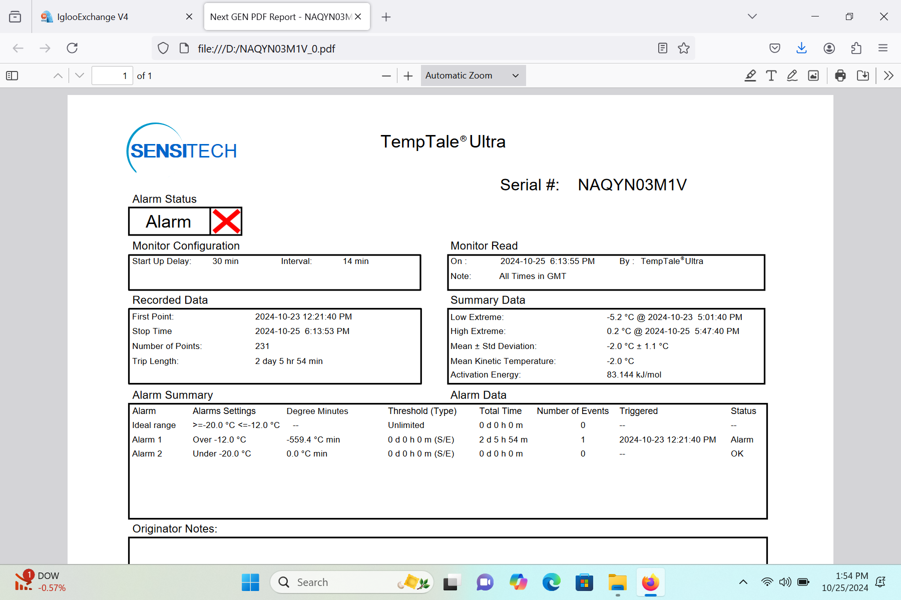Image resolution: width=901 pixels, height=600 pixels.
Task: Open PDF viewer secondary tools menu
Action: 888,75
